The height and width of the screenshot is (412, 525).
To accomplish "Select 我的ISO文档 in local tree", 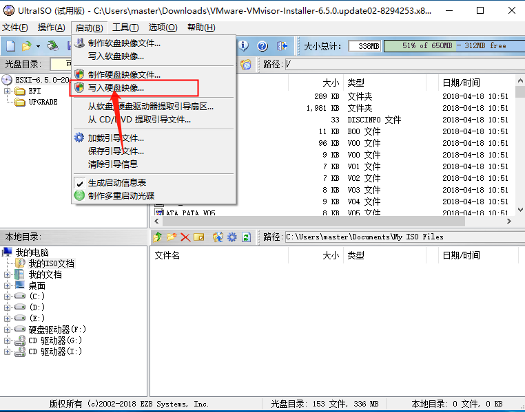I will point(51,263).
